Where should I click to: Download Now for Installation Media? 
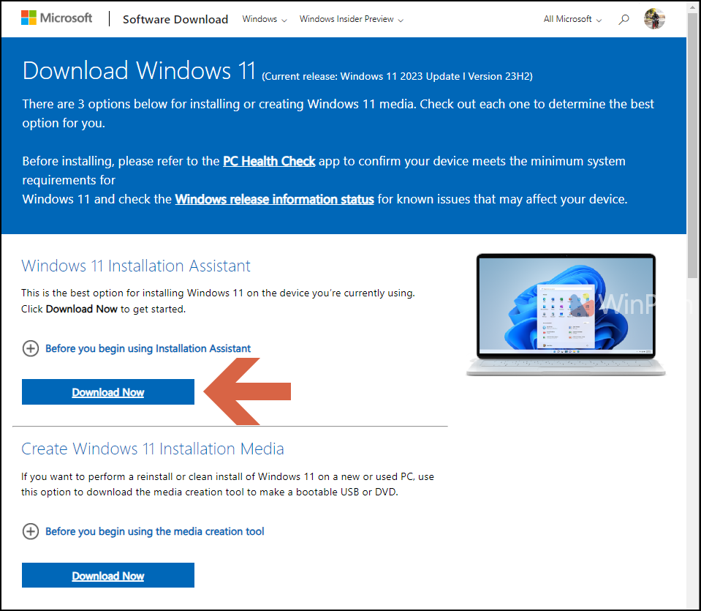click(107, 575)
